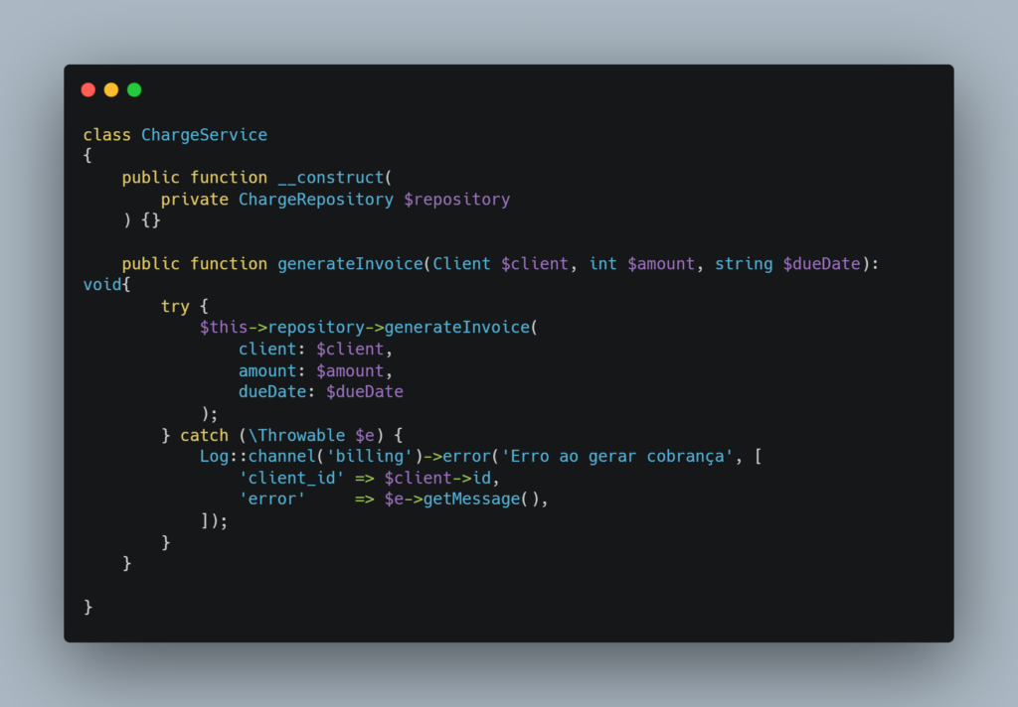
Task: Click the ChargeService class name
Action: [204, 135]
